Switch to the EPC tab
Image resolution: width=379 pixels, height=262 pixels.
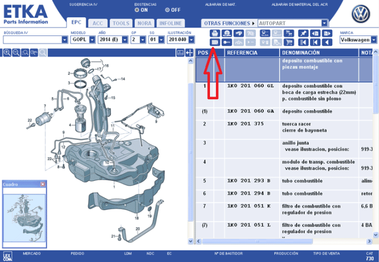tap(76, 22)
